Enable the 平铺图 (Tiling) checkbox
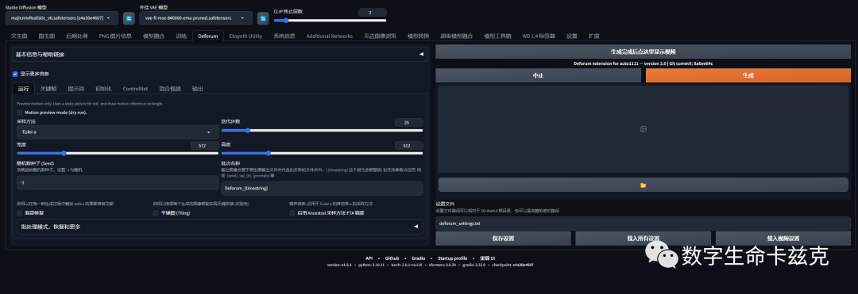Screen dimensions: 858x294 156,213
